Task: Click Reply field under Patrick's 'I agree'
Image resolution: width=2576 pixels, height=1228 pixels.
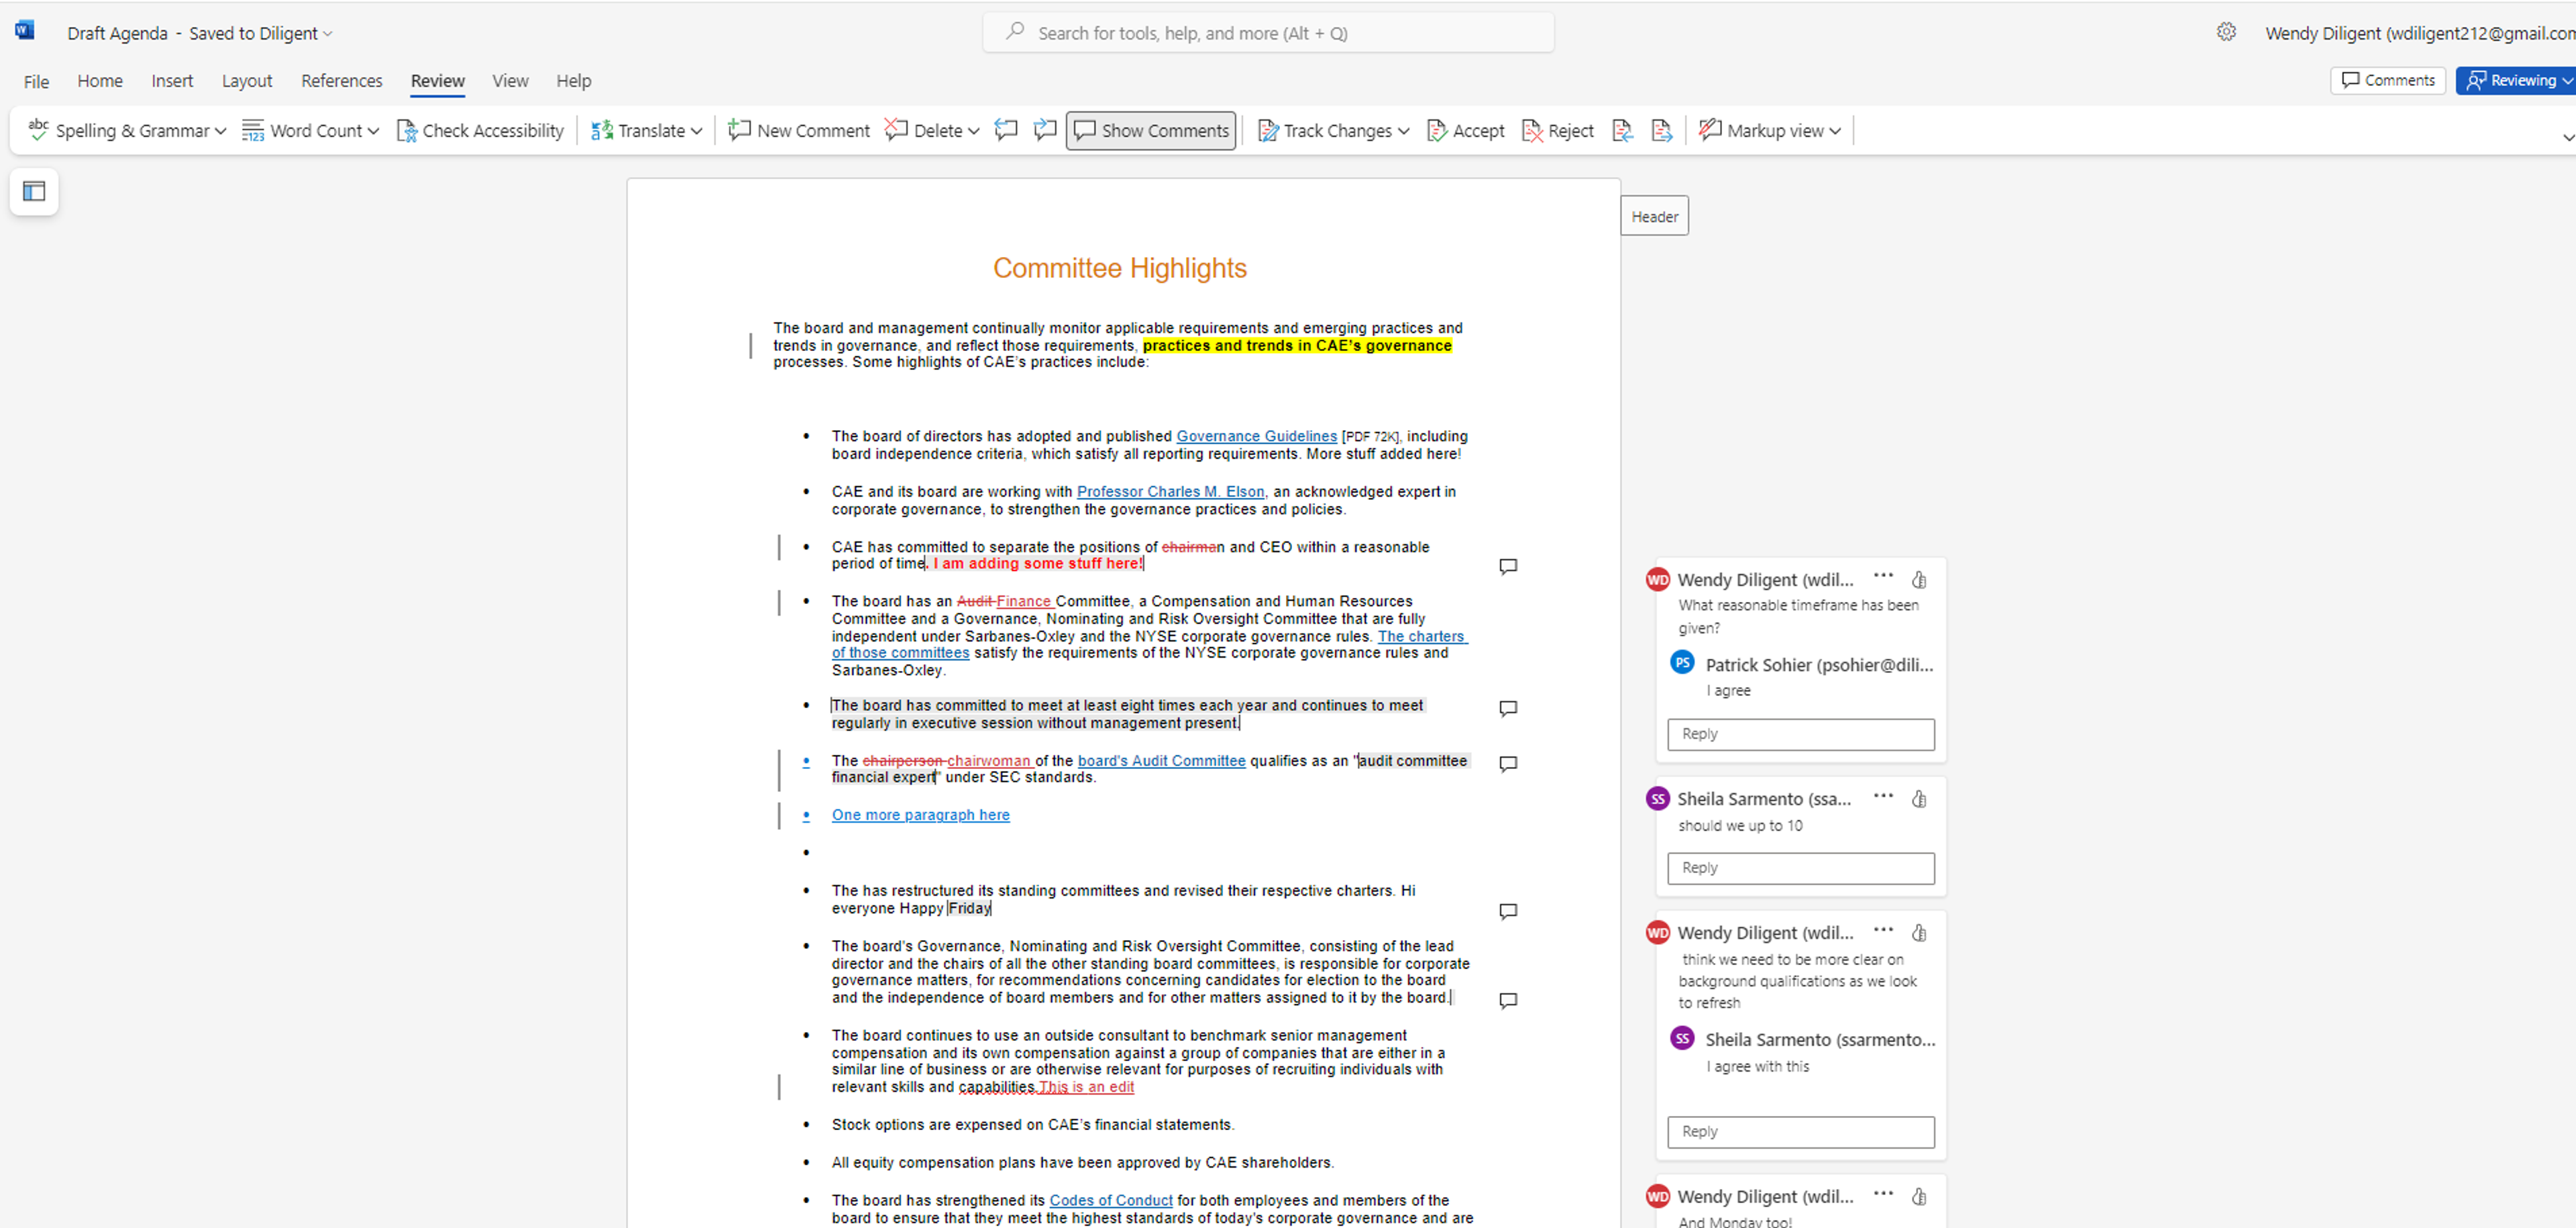Action: (x=1800, y=734)
